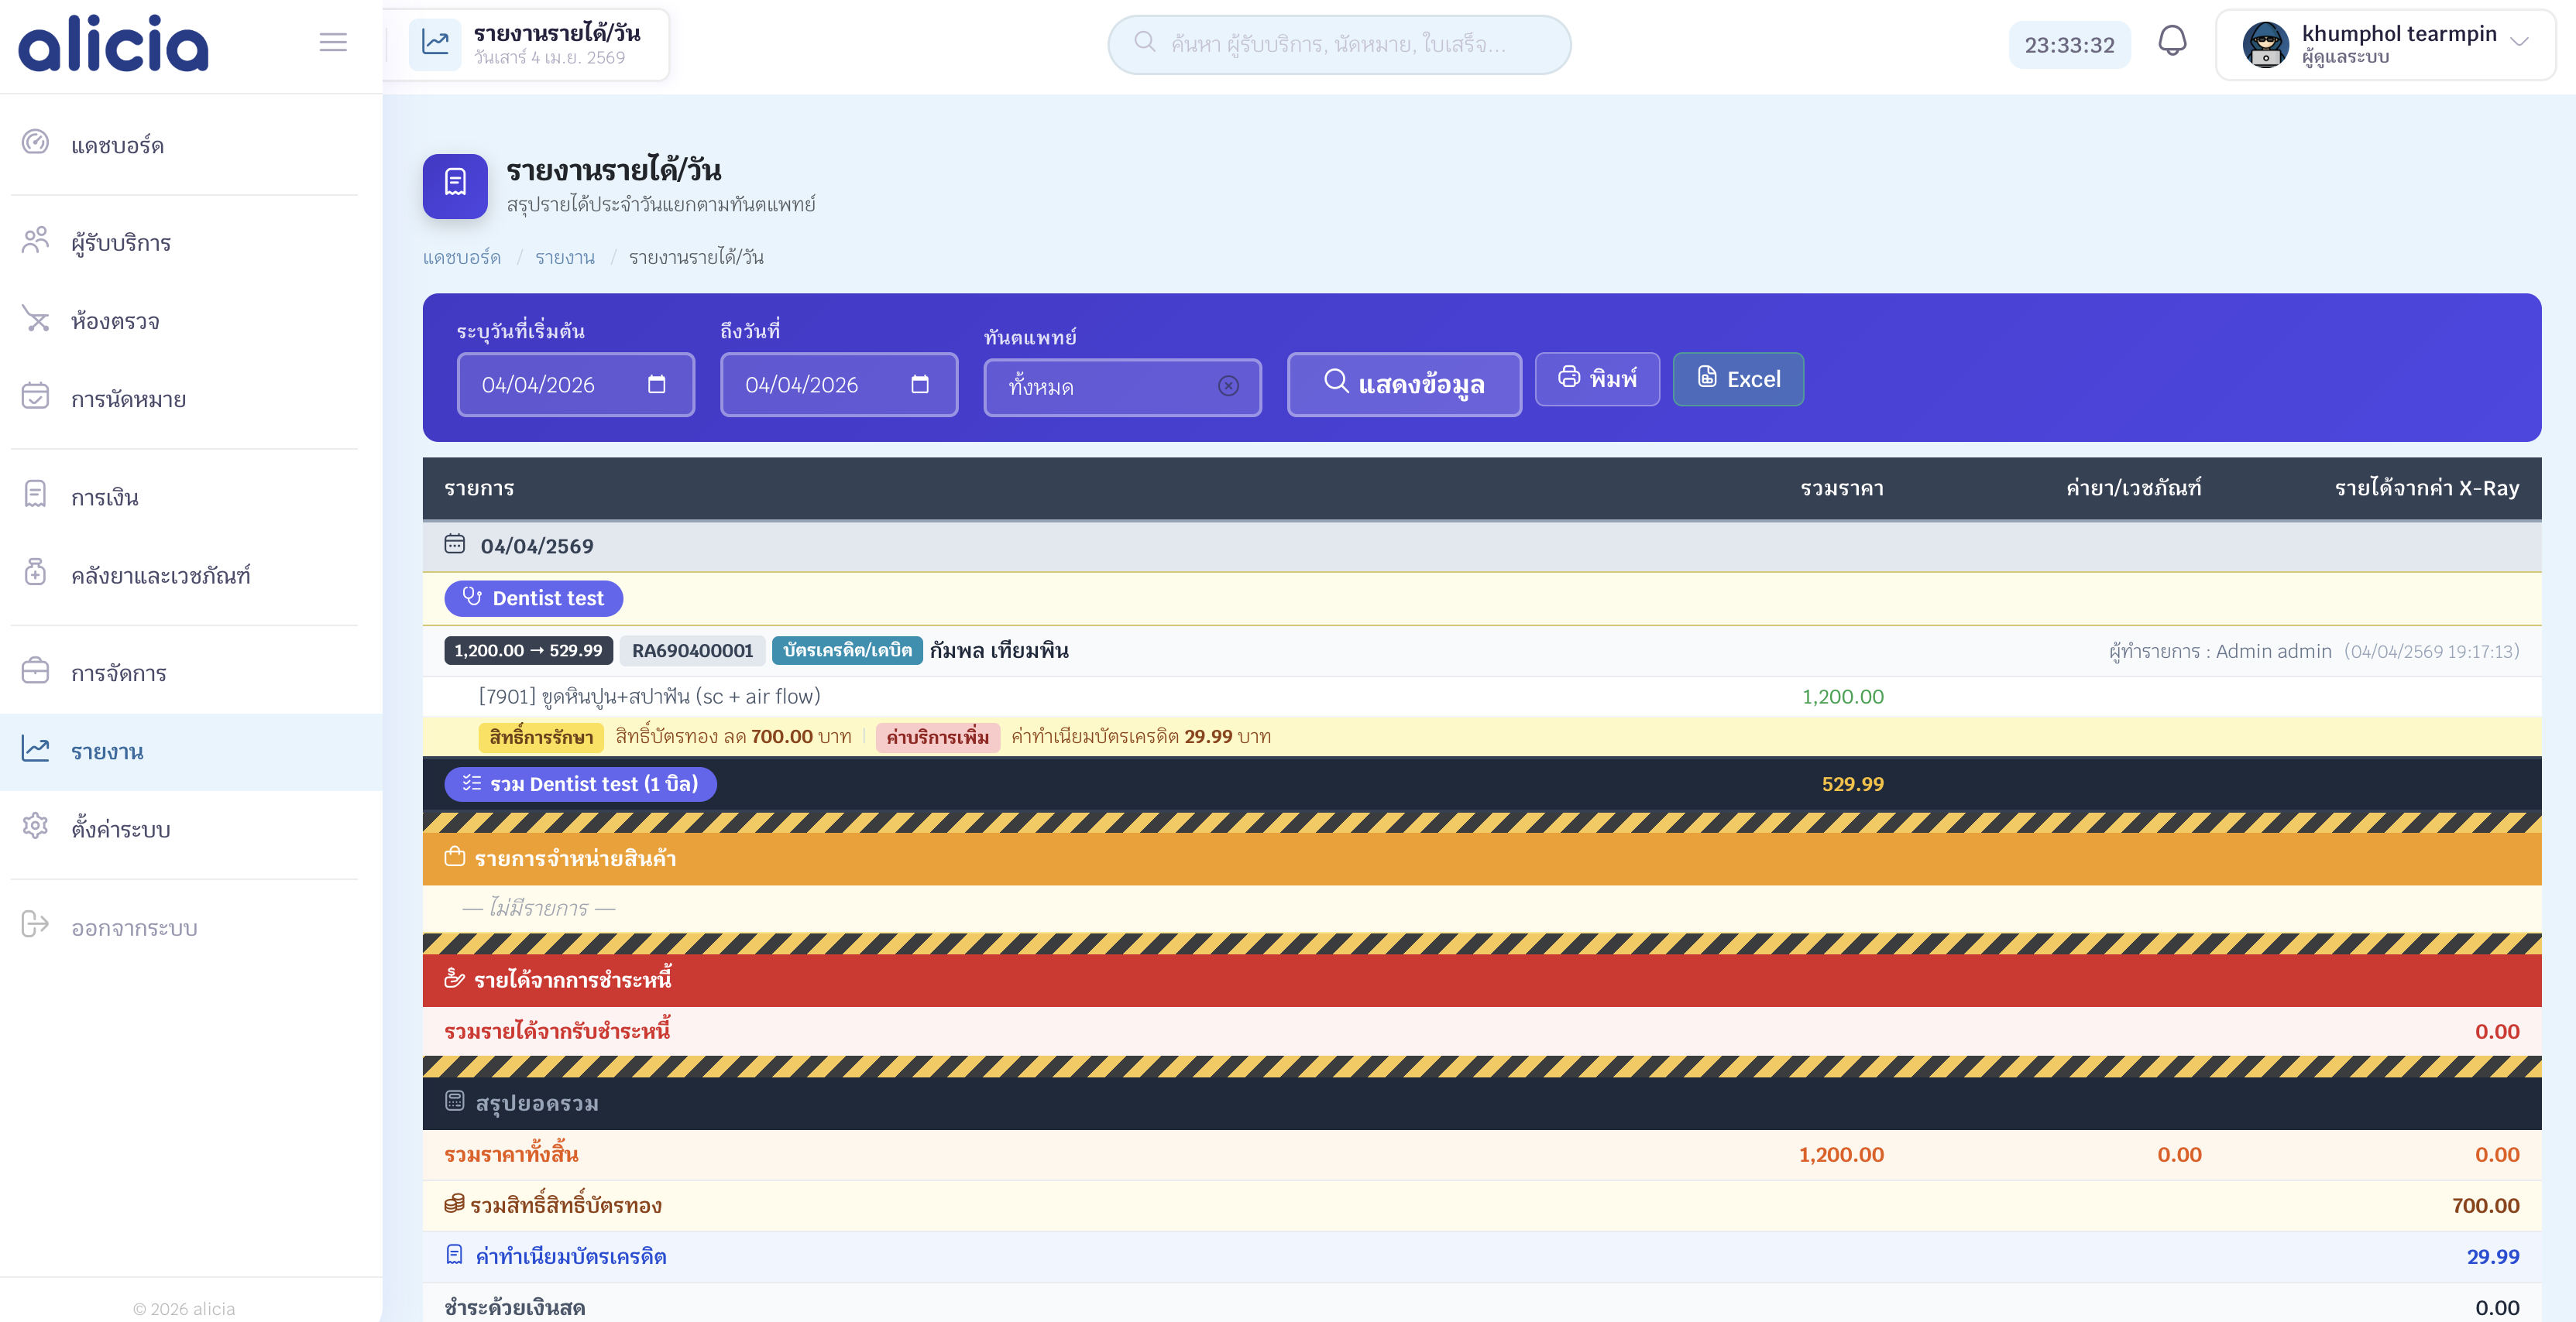Image resolution: width=2576 pixels, height=1322 pixels.
Task: Select ผู้รับบริการ in the sidebar
Action: (120, 243)
